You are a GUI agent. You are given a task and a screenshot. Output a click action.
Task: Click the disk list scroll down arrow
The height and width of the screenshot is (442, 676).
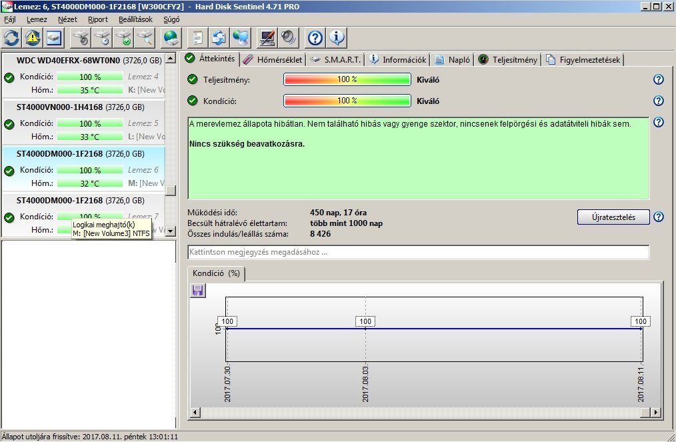171,231
